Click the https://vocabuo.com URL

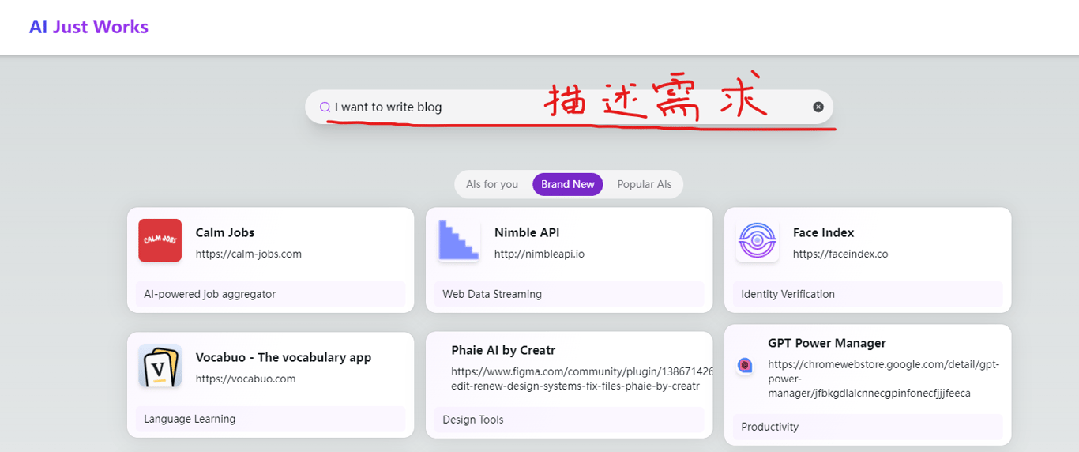click(246, 379)
